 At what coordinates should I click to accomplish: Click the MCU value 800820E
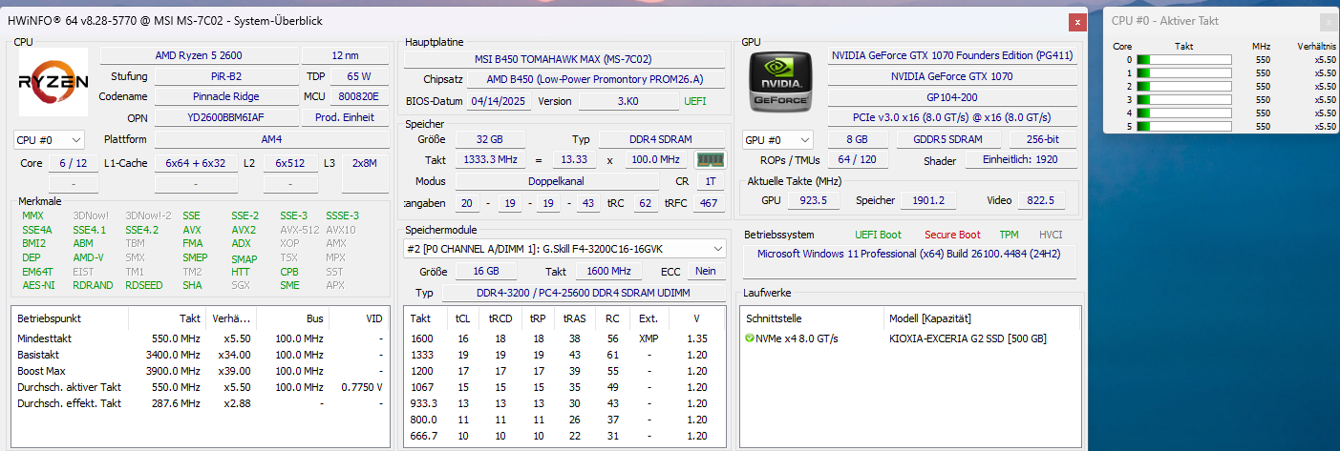359,96
